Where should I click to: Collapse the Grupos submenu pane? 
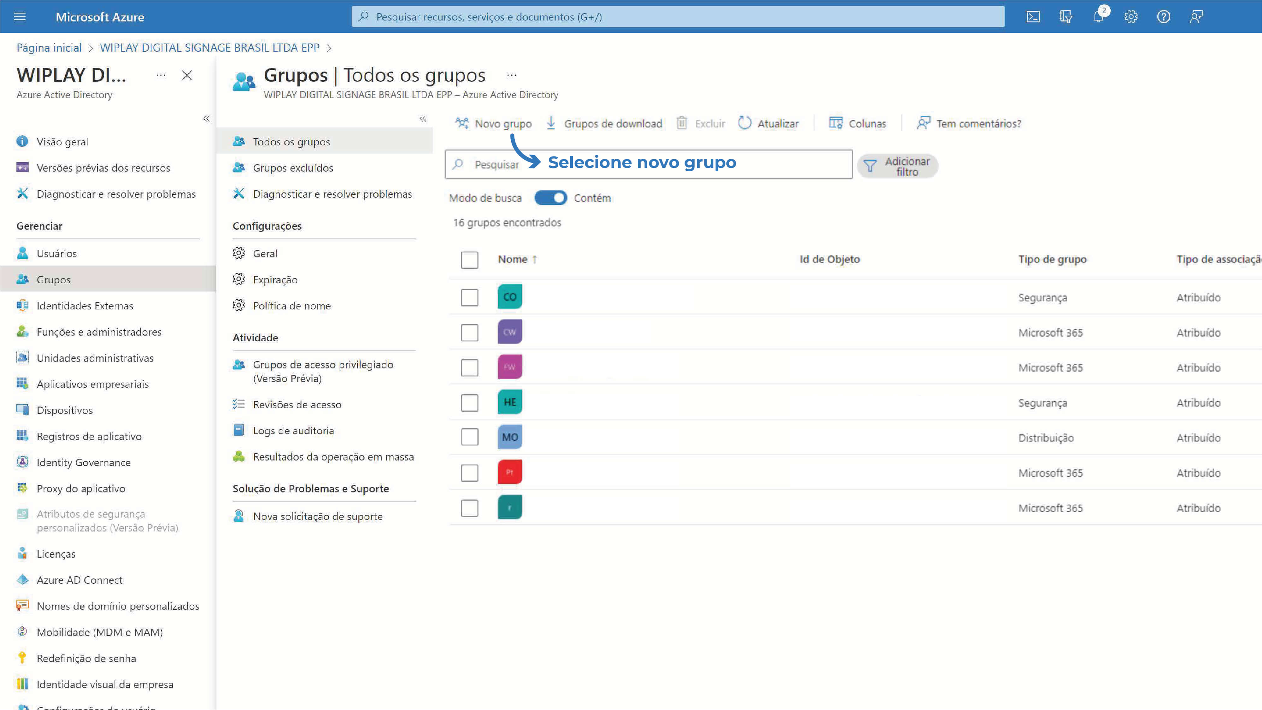[x=423, y=119]
